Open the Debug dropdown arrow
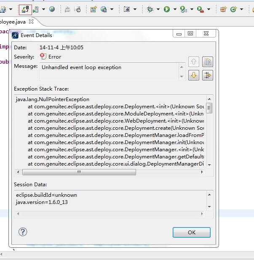Image resolution: width=254 pixels, height=260 pixels. (x=158, y=9)
